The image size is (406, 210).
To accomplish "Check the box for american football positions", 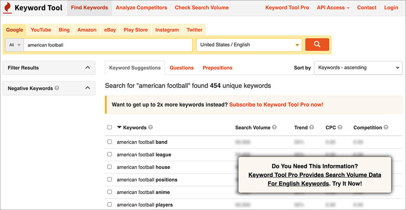I will pos(110,179).
